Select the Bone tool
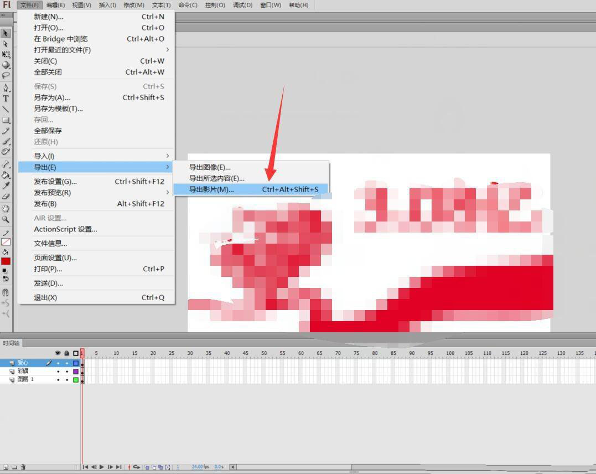The image size is (596, 474). (6, 164)
